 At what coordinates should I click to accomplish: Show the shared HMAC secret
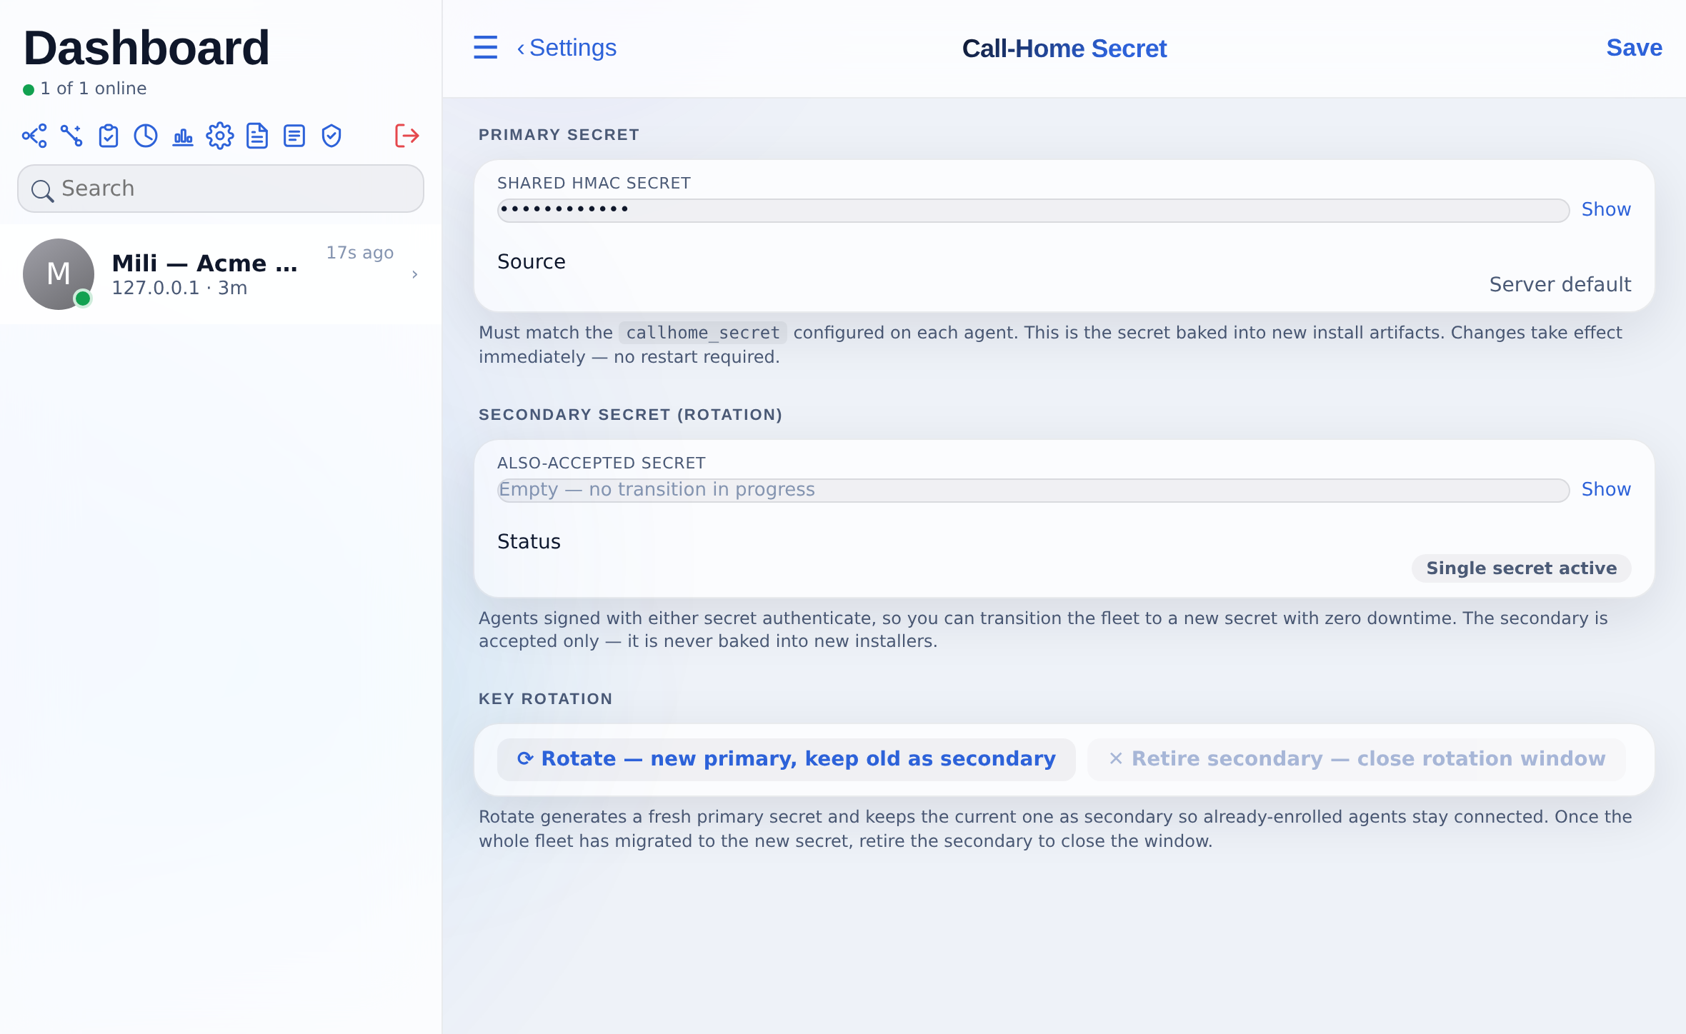[x=1606, y=209]
